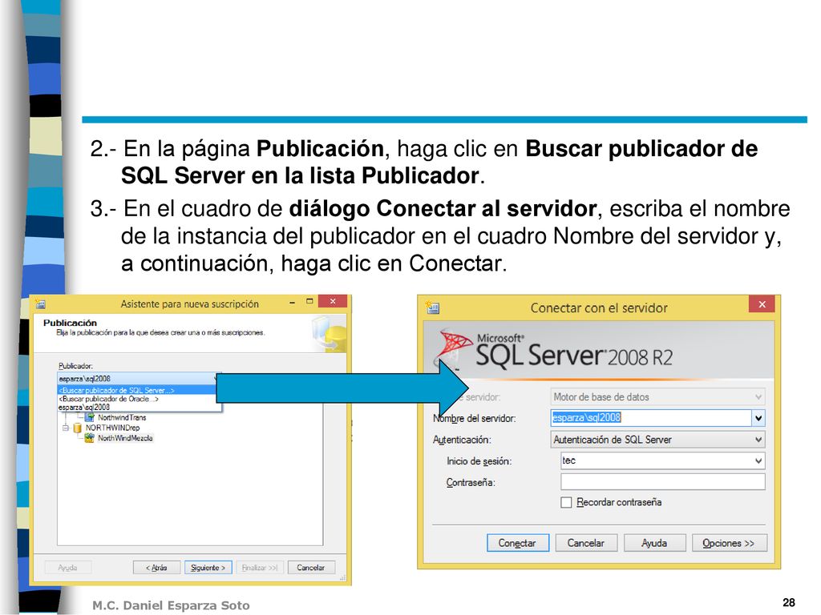Click the wizard header database graphic
Viewport: 821px width, 615px height.
(x=329, y=333)
